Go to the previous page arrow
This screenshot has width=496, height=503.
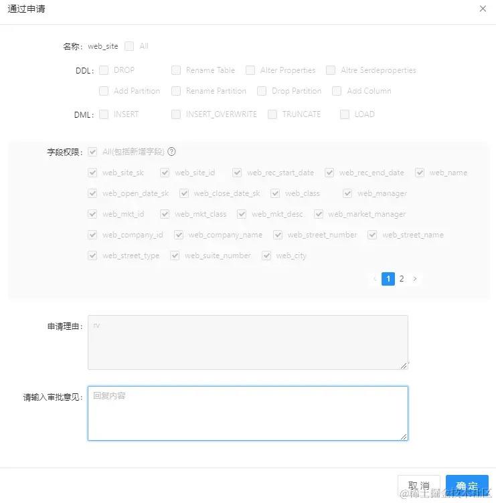coord(375,279)
